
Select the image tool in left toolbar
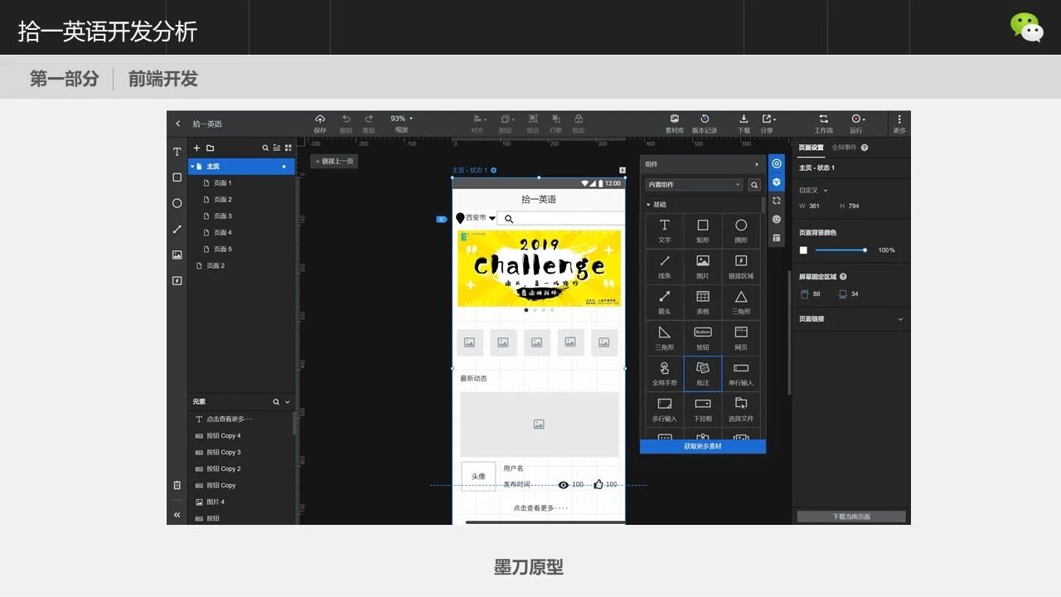pyautogui.click(x=177, y=255)
